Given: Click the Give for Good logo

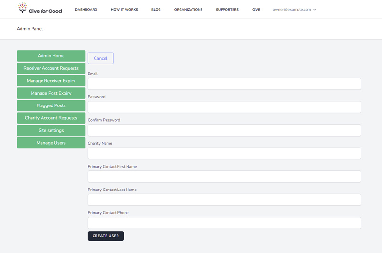Looking at the screenshot, I should pos(40,8).
